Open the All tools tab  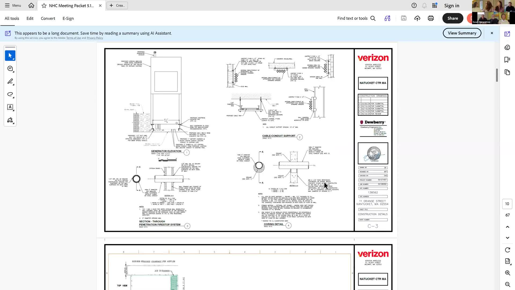pyautogui.click(x=12, y=18)
